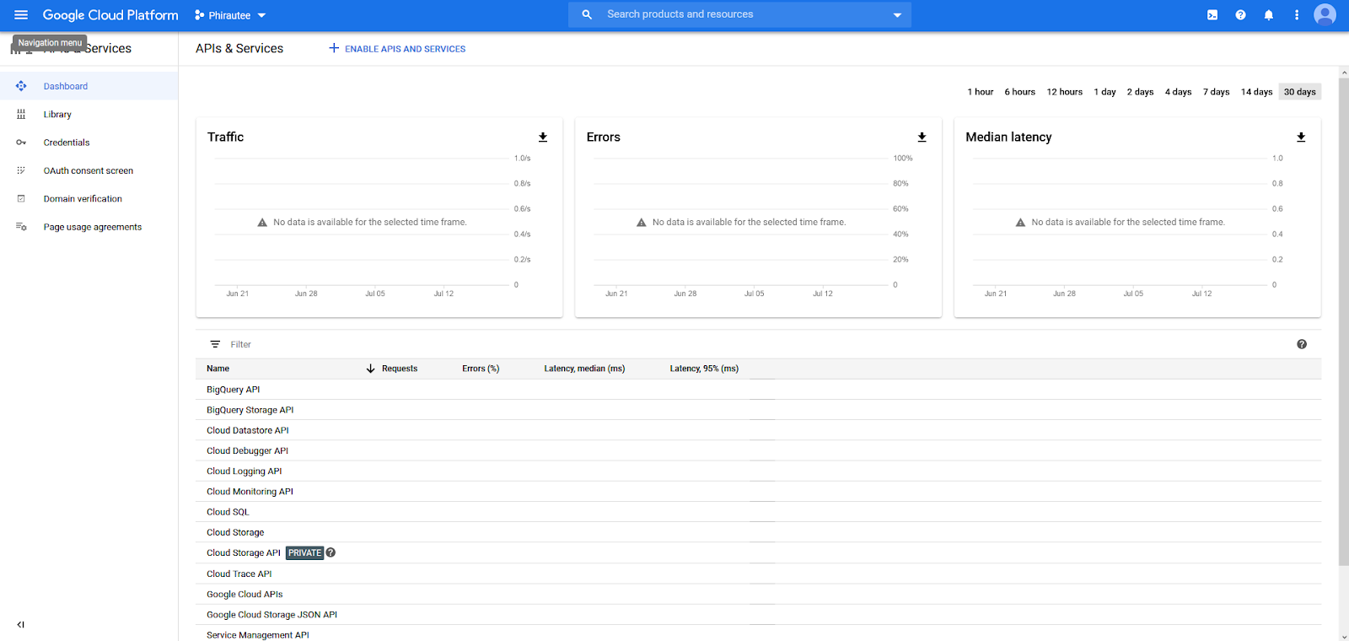Viewport: 1349px width, 641px height.
Task: Click the Library sidebar icon
Action: click(x=21, y=114)
